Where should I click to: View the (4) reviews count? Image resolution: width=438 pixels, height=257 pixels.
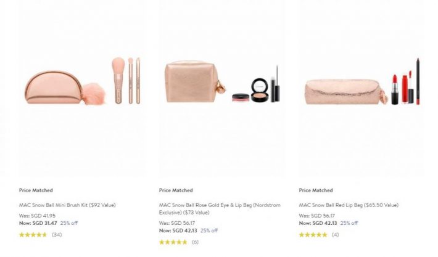click(335, 235)
